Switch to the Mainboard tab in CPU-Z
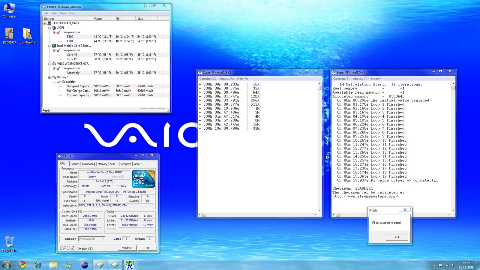Image resolution: width=480 pixels, height=270 pixels. pyautogui.click(x=88, y=164)
